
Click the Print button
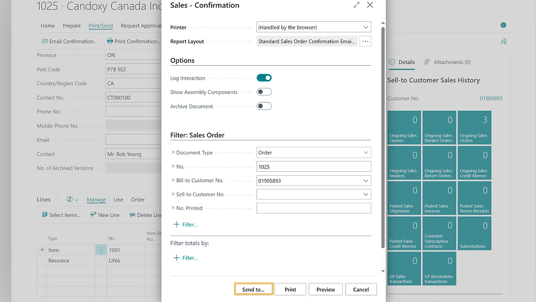pos(290,289)
